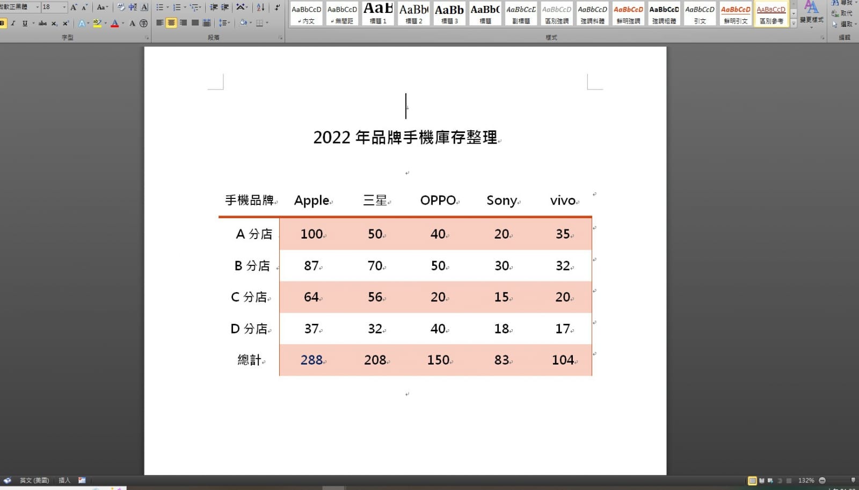
Task: Apply the 標題 3 style
Action: (449, 14)
